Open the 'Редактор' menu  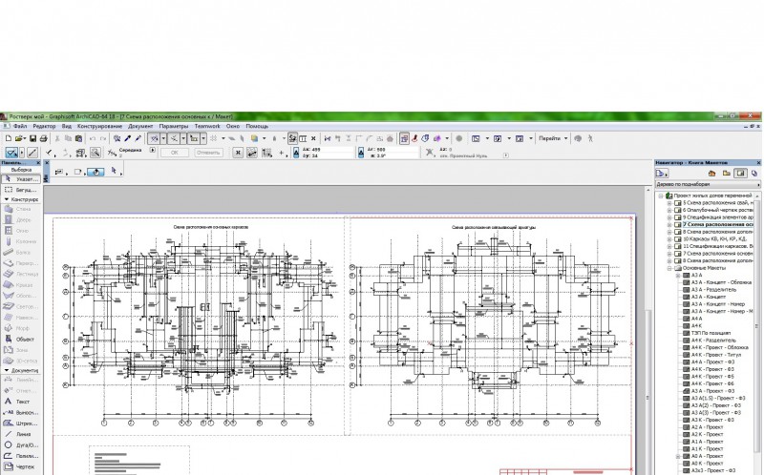[x=44, y=126]
